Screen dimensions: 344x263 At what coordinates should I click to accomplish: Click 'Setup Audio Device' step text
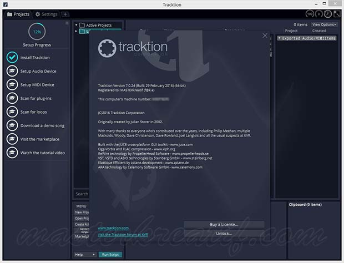38,71
